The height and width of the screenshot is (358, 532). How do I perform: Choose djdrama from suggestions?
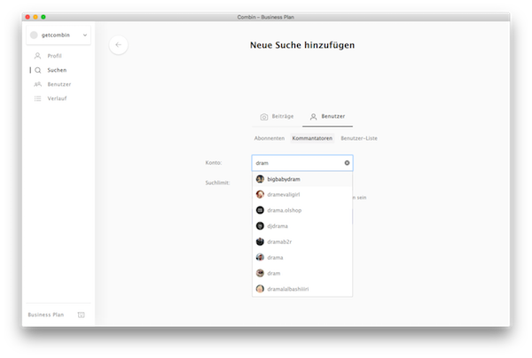point(302,226)
